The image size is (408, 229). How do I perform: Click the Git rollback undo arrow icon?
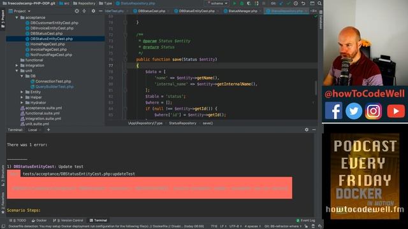[x=303, y=3]
